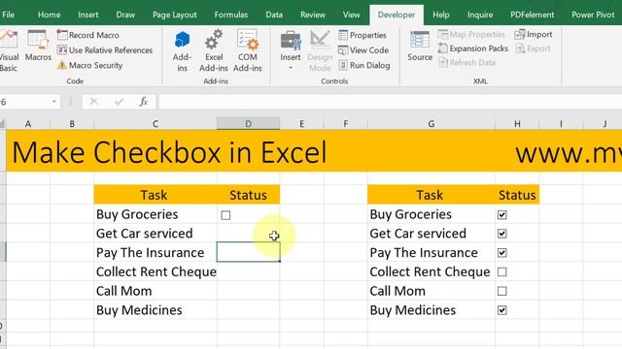Viewport: 622px width, 349px height.
Task: Click XML Import
Action: [x=534, y=35]
